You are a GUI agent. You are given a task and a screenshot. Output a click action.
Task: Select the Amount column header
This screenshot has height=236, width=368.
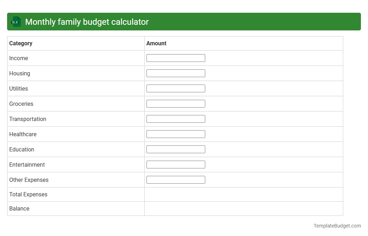pyautogui.click(x=156, y=43)
